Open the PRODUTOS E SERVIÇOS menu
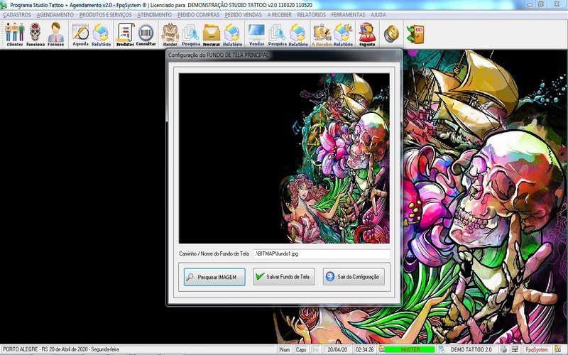The image size is (568, 355). 105,15
